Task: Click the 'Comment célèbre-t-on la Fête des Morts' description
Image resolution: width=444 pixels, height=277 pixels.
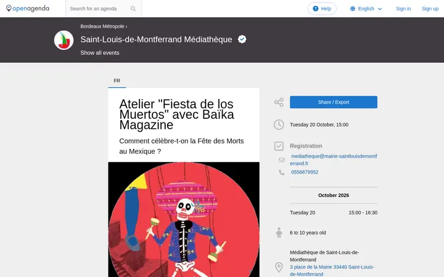Action: (181, 146)
